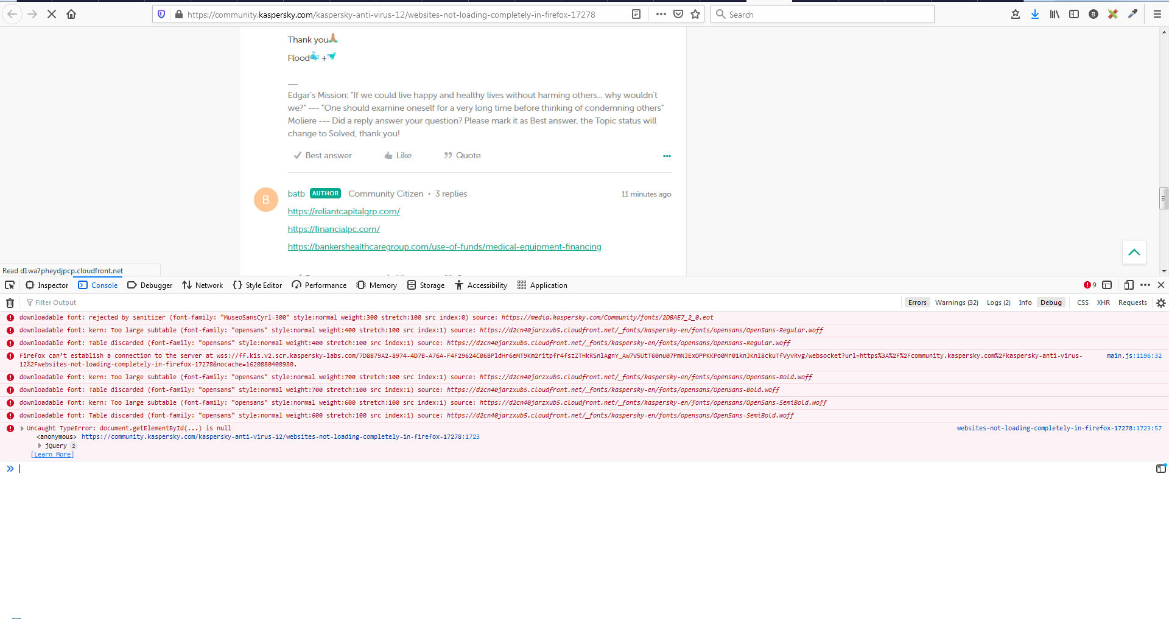View site security padlock information
The image size is (1169, 619).
179,14
